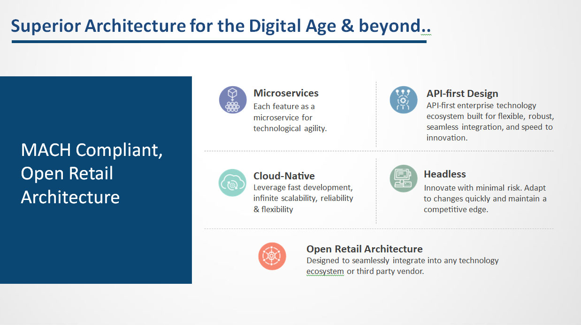Click the 'Designed to seamlessly integrate' description
Screen dimensions: 581x325
click(402, 266)
